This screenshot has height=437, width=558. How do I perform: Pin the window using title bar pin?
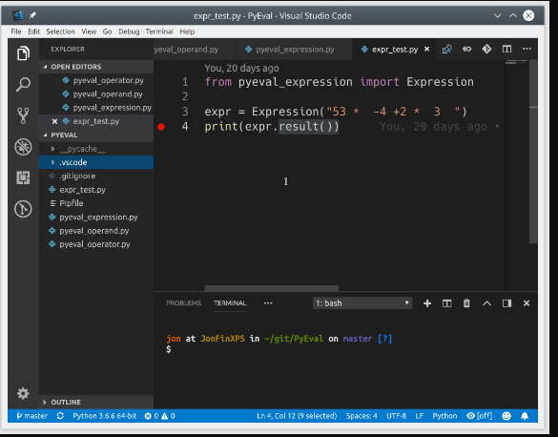[x=32, y=15]
